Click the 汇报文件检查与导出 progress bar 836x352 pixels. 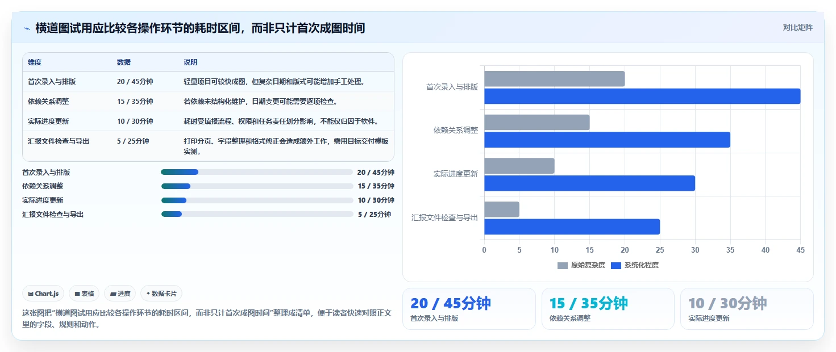coord(257,214)
